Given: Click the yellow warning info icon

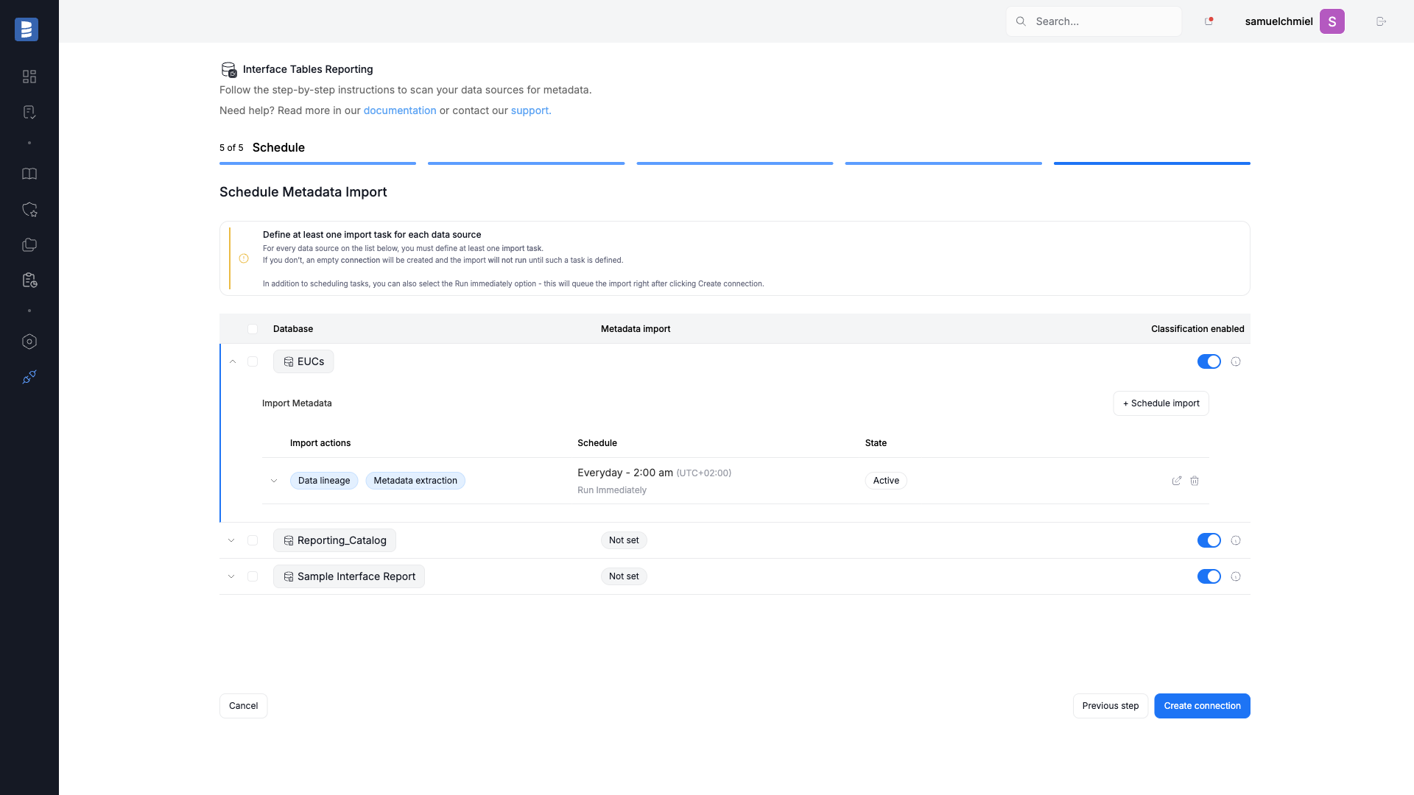Looking at the screenshot, I should pos(244,258).
